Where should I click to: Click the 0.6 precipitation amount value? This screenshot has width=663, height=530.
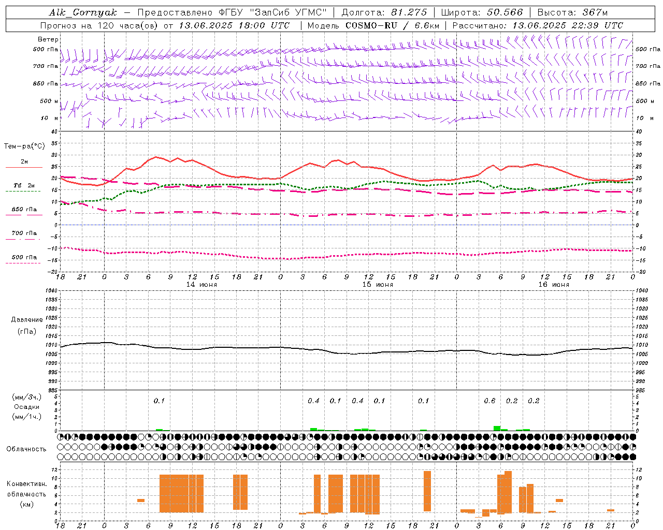(489, 401)
